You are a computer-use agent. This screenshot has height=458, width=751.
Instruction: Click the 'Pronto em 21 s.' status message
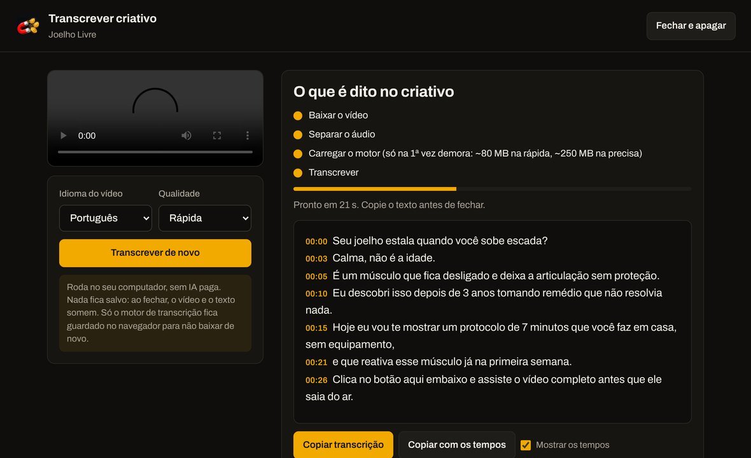389,205
